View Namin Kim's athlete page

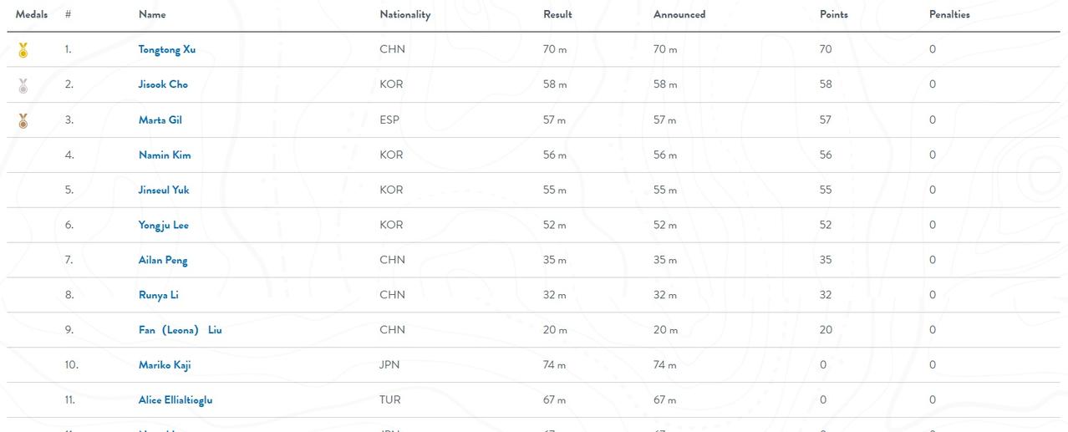pyautogui.click(x=165, y=155)
